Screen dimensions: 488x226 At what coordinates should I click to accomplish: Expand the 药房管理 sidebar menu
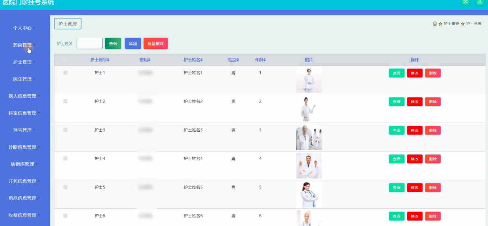tap(25, 45)
